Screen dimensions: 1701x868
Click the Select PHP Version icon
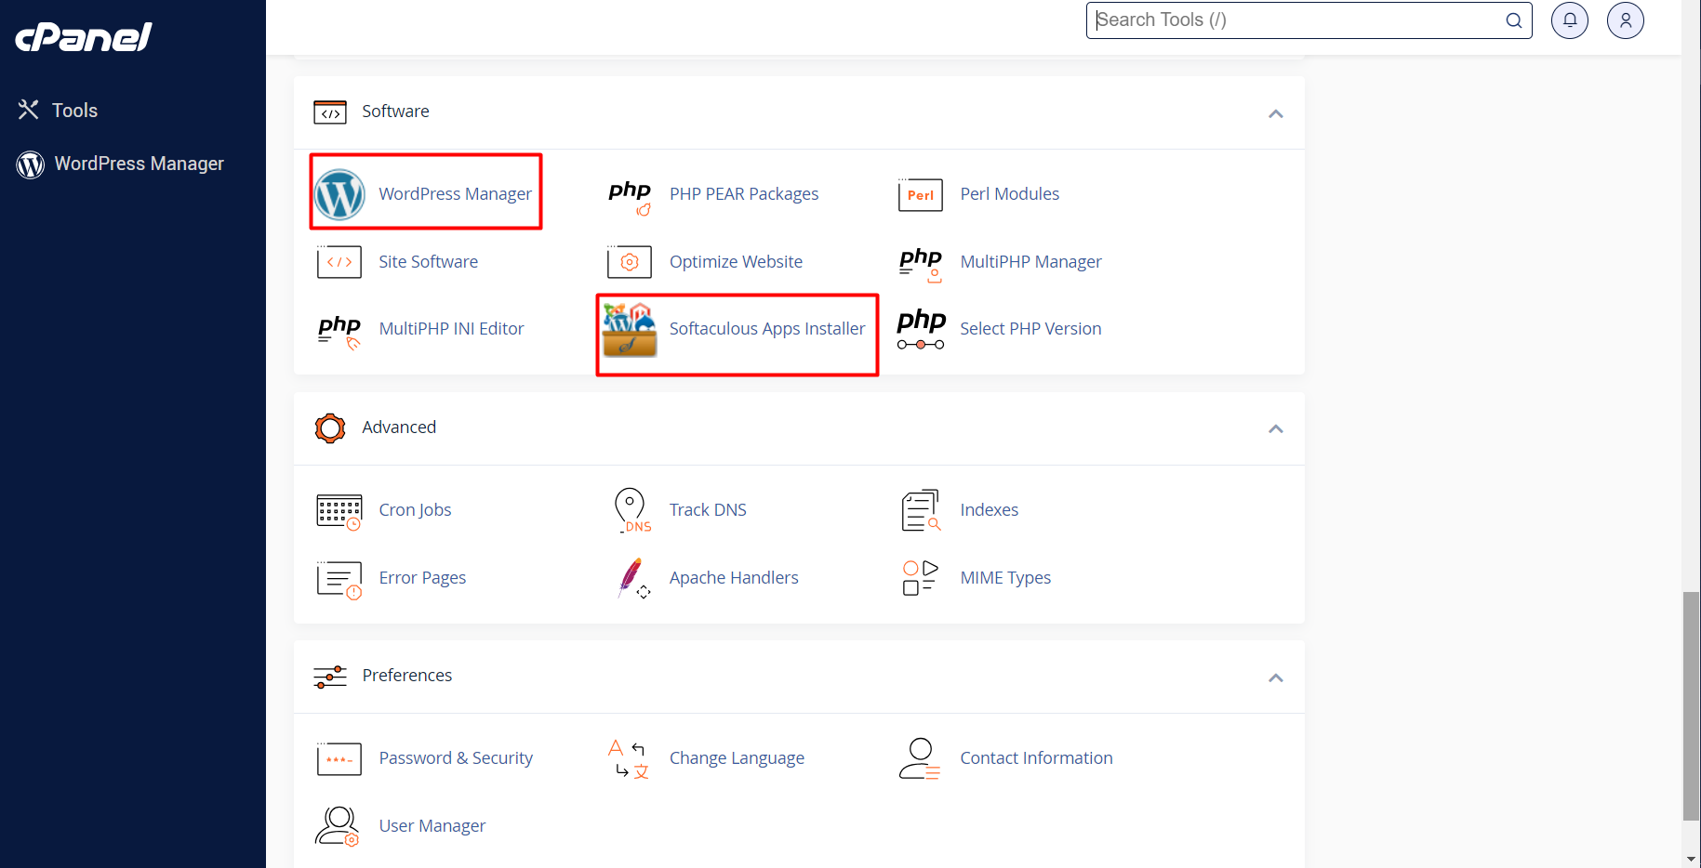pyautogui.click(x=921, y=329)
